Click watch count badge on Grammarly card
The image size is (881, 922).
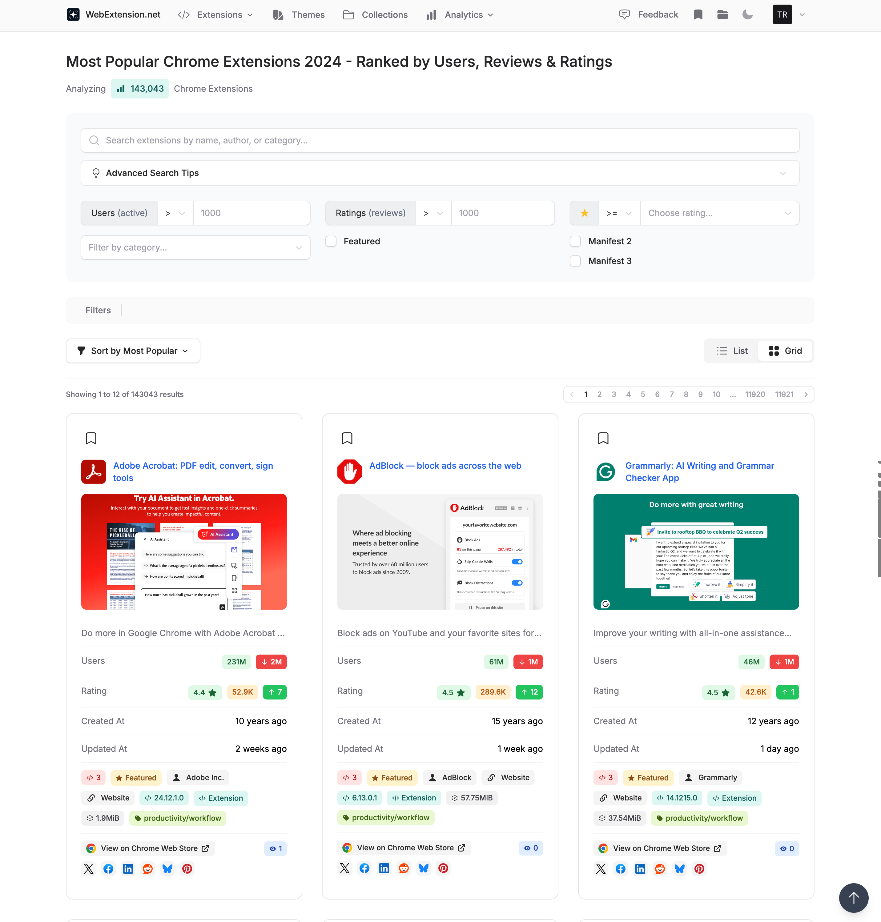(787, 848)
